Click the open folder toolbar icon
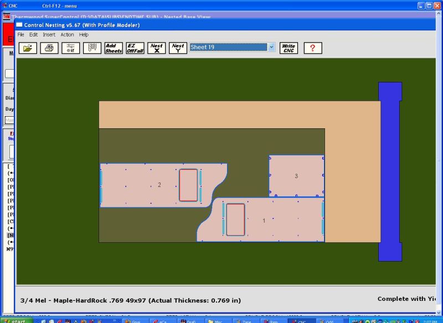Screen dimensions: 443x323 point(28,48)
